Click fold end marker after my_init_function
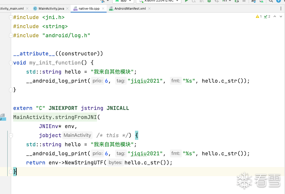This screenshot has width=285, height=194. [11, 90]
